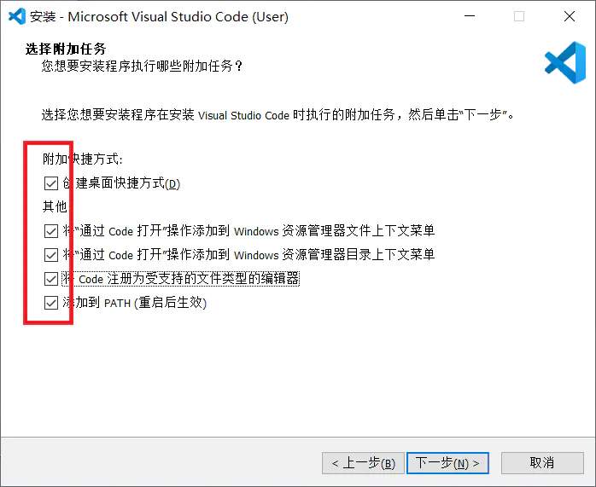Toggle 添加到 PATH checkbox
This screenshot has height=487, width=596.
coord(51,303)
